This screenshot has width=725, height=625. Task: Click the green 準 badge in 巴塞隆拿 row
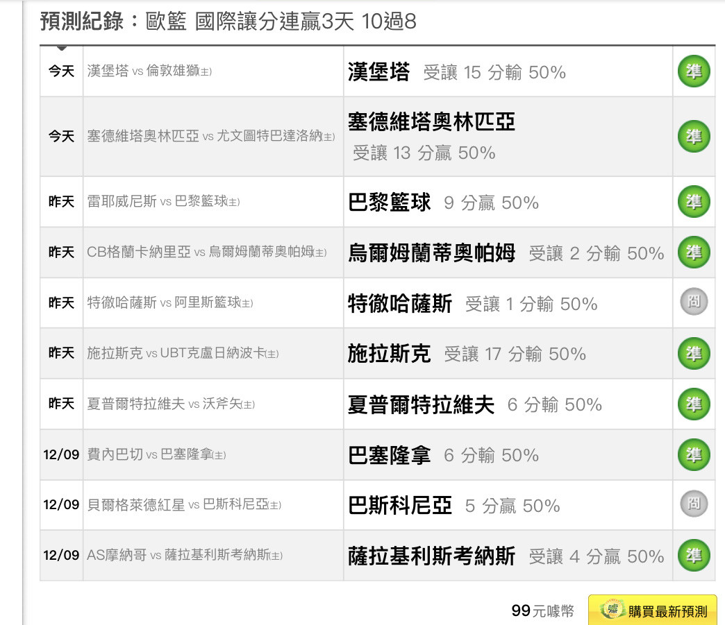coord(694,454)
